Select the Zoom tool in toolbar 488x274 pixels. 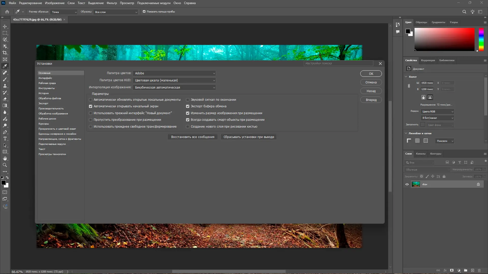pos(5,165)
